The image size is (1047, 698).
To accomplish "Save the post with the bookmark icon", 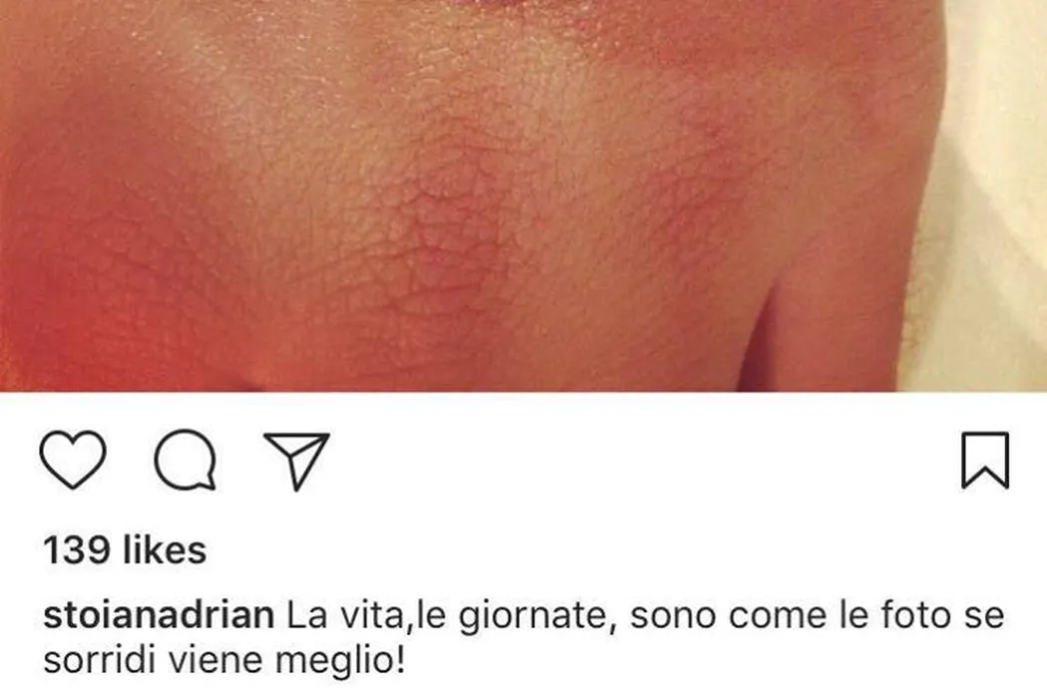I will (985, 461).
